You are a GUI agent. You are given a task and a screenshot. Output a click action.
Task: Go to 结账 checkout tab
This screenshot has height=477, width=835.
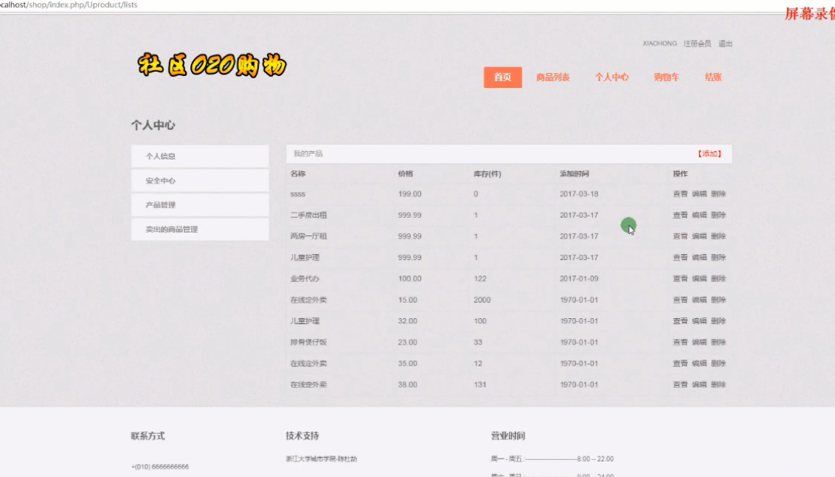[713, 78]
